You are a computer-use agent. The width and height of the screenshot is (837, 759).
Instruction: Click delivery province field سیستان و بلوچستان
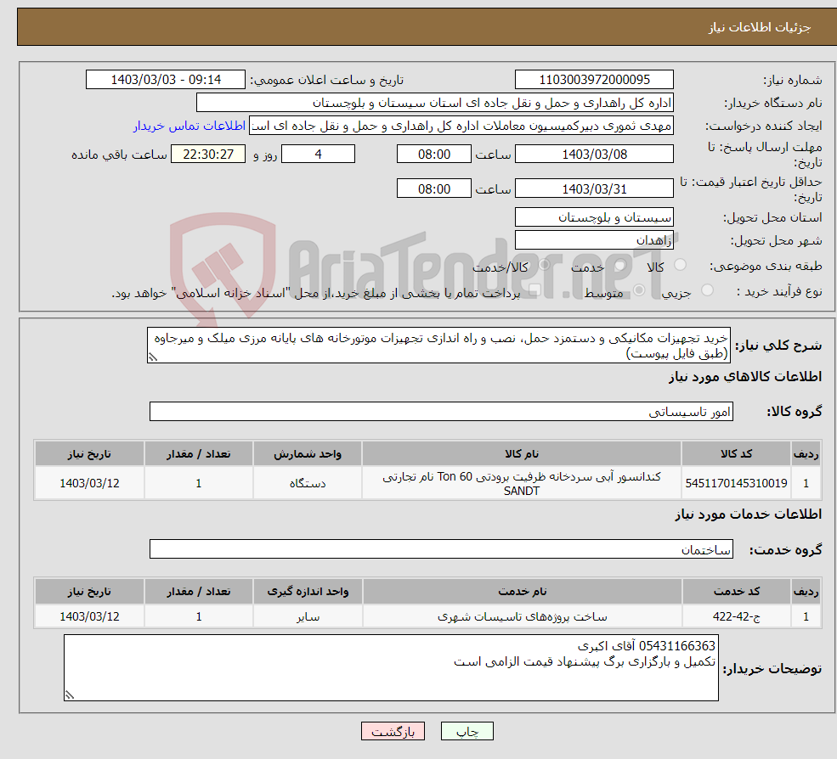594,217
